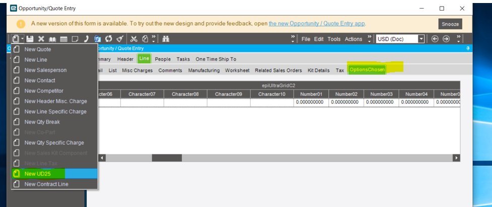
Task: Select New Salesperson menu entry
Action: click(54, 70)
